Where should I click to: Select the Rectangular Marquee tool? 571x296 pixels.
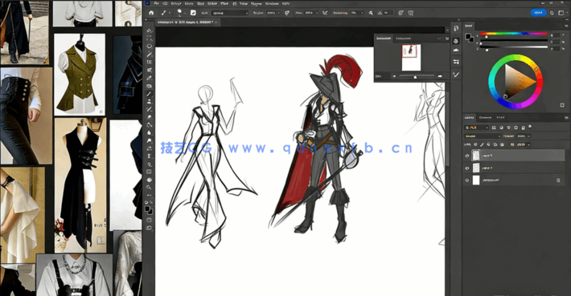pyautogui.click(x=150, y=39)
